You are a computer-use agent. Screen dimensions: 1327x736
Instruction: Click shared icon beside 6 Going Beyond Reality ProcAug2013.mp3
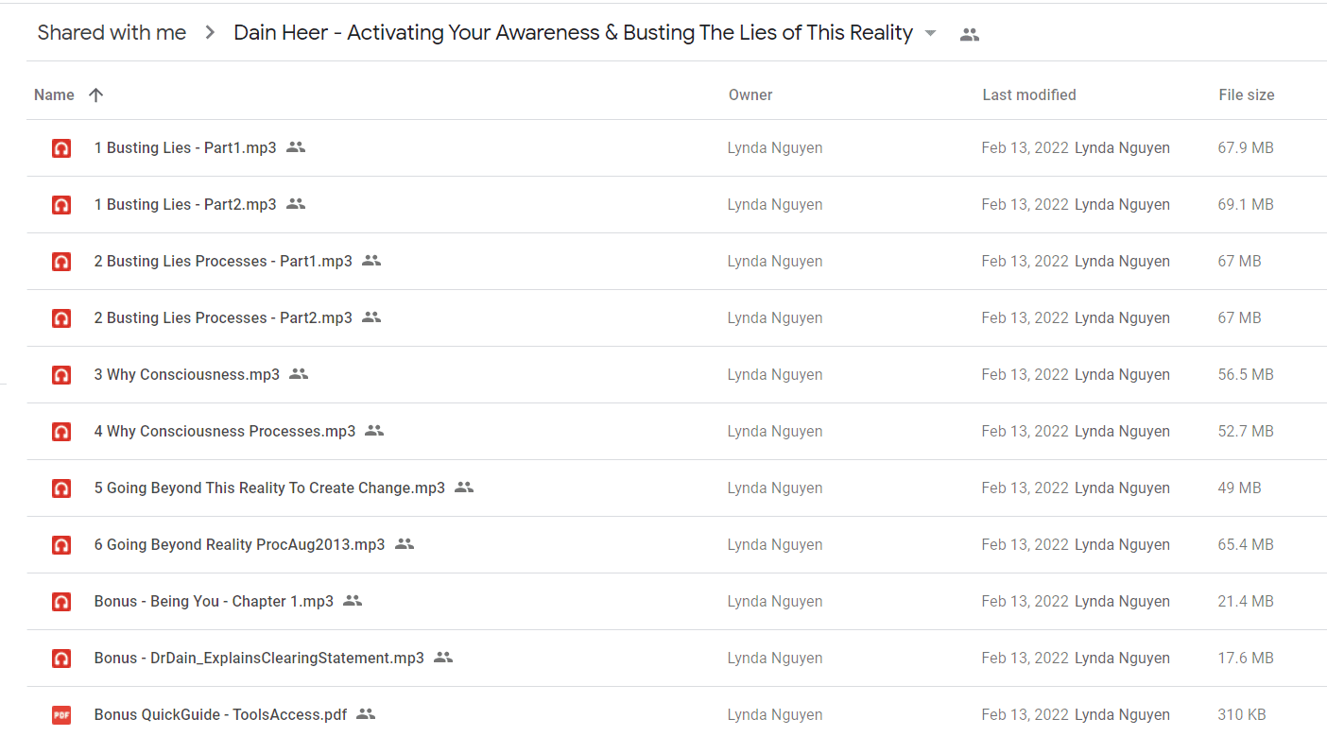405,544
